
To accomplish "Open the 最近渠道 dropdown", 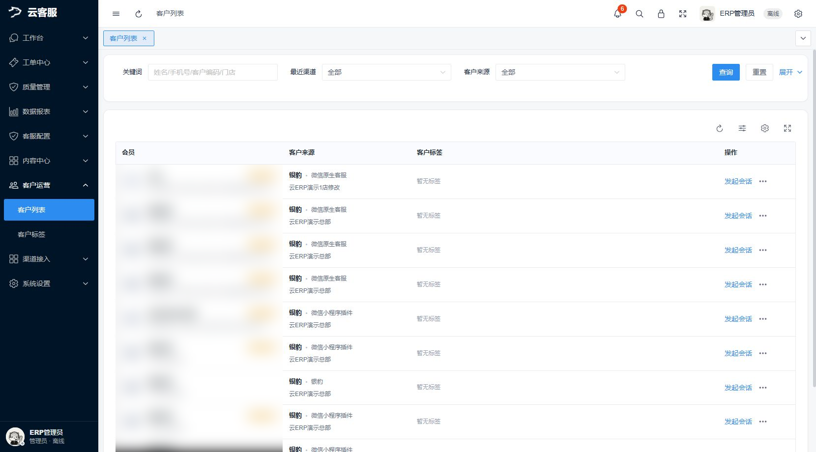I will pos(386,72).
